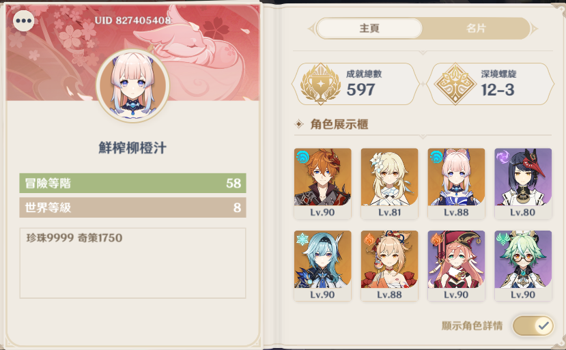Switch to the 主頁 tab
This screenshot has width=566, height=350.
(x=369, y=29)
